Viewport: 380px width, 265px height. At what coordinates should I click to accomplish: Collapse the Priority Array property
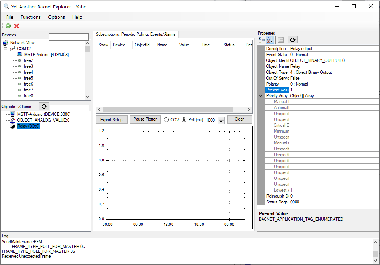click(x=261, y=96)
